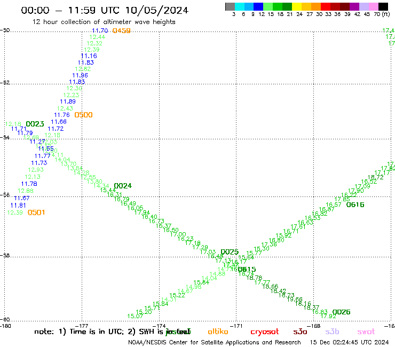This screenshot has width=395, height=347.
Task: Click the green time label 0616
Action: [x=355, y=204]
